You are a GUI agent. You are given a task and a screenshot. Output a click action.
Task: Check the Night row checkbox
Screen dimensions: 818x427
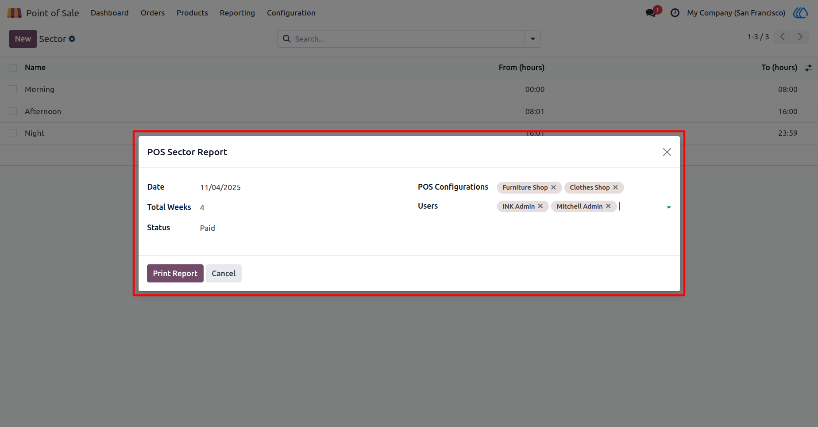click(x=13, y=133)
